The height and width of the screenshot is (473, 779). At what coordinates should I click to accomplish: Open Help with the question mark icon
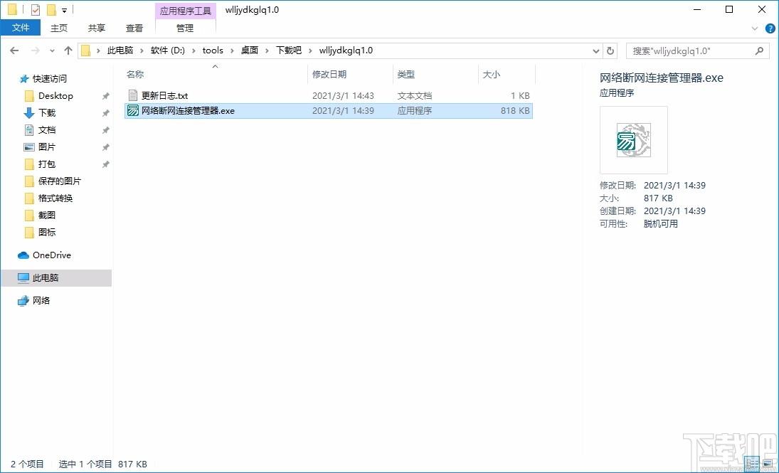(x=770, y=28)
